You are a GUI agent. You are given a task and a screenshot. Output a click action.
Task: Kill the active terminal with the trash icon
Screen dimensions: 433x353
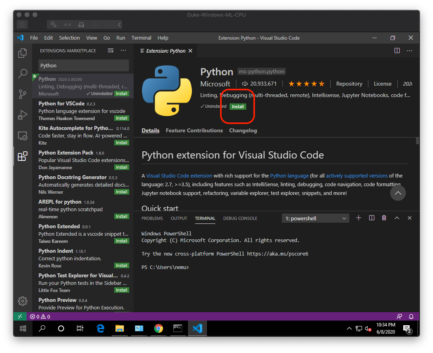pyautogui.click(x=384, y=218)
